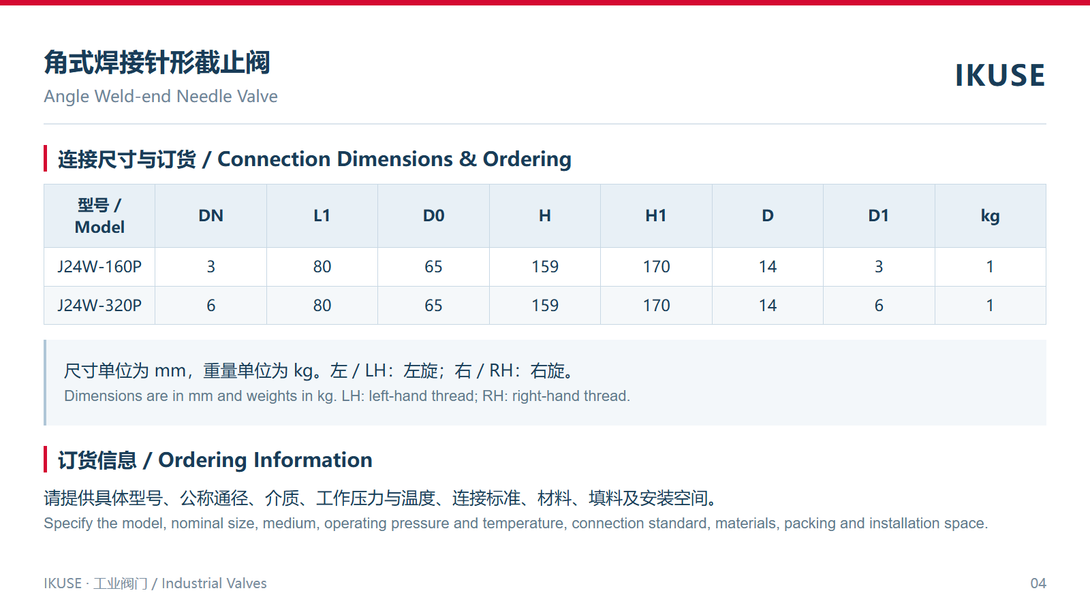Click the H1 column header
This screenshot has height=610, width=1090.
click(656, 216)
